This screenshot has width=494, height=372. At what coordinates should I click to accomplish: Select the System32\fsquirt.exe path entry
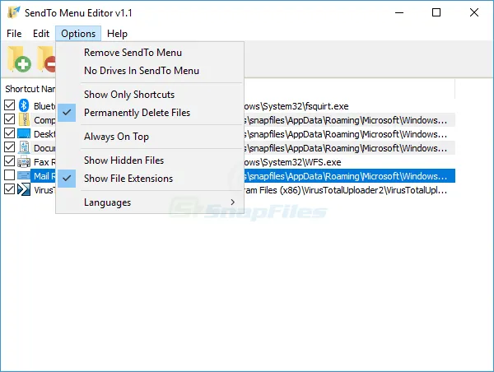tap(296, 106)
